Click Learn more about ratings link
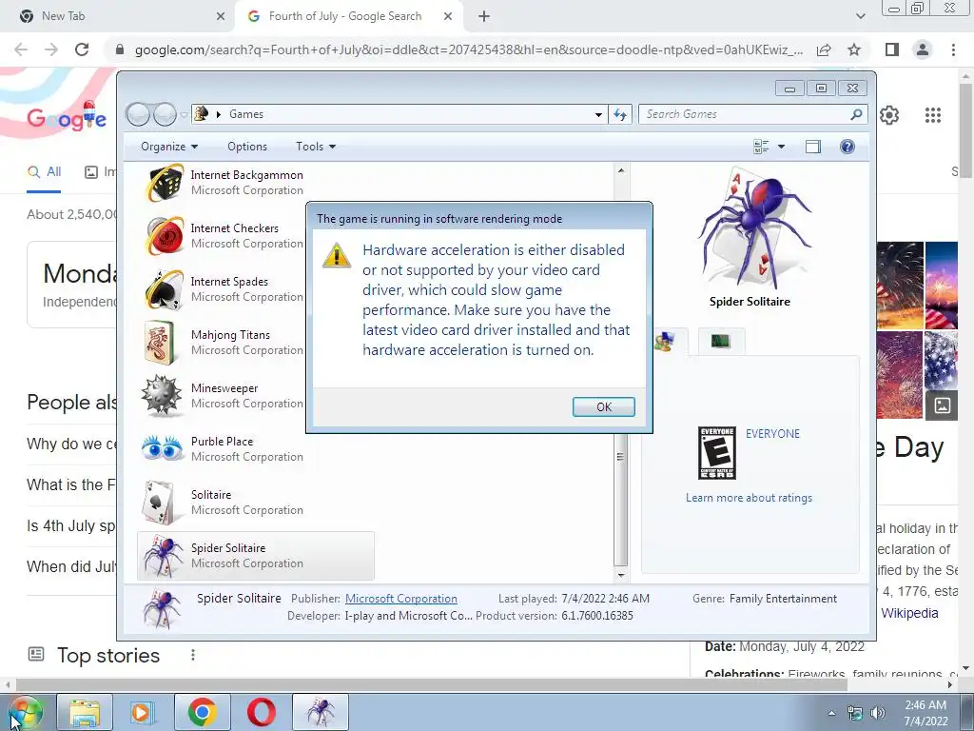The height and width of the screenshot is (731, 974). [x=749, y=498]
